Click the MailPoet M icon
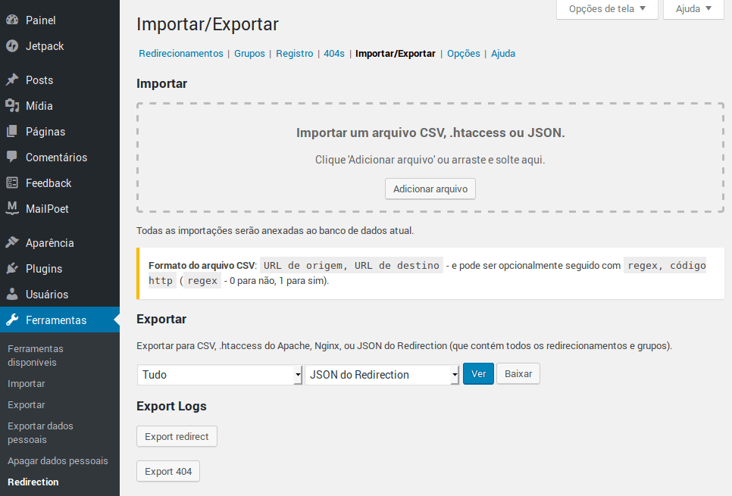The height and width of the screenshot is (496, 732). pyautogui.click(x=12, y=208)
